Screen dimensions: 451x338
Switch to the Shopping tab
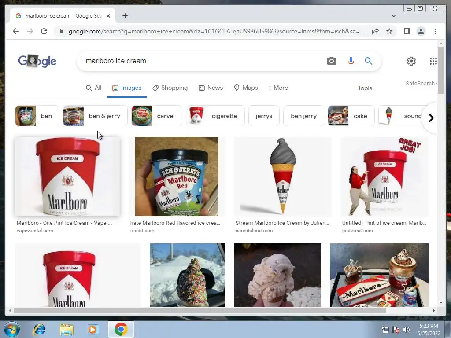click(170, 88)
